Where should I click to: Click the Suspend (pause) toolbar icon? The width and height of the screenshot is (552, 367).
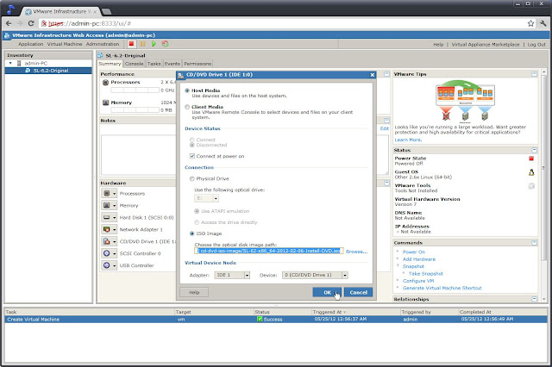point(142,44)
